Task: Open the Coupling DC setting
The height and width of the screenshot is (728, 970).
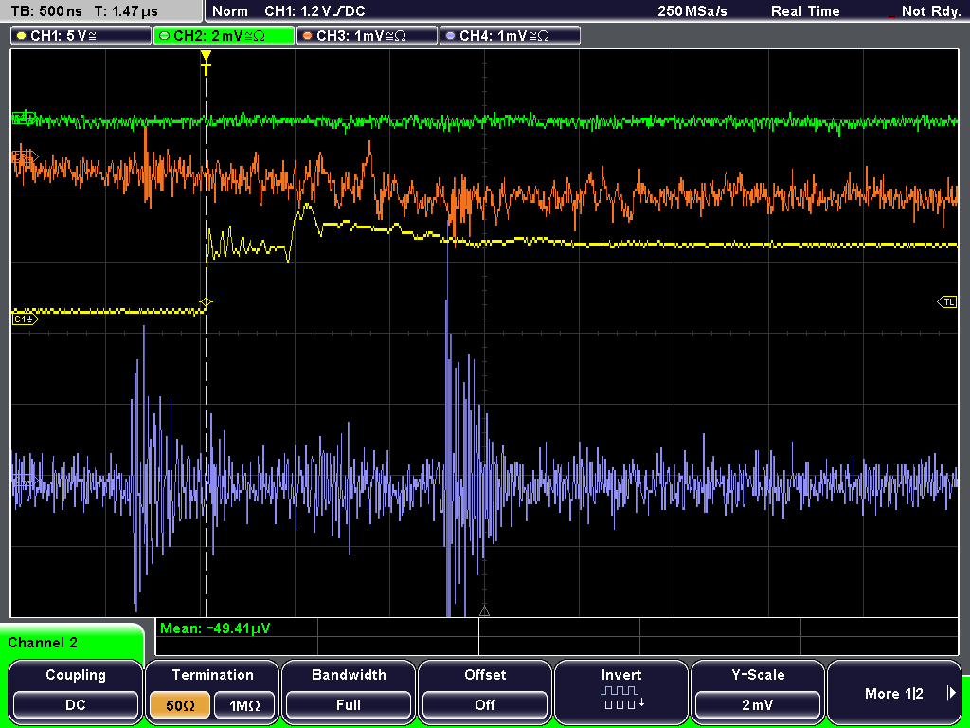Action: [76, 691]
